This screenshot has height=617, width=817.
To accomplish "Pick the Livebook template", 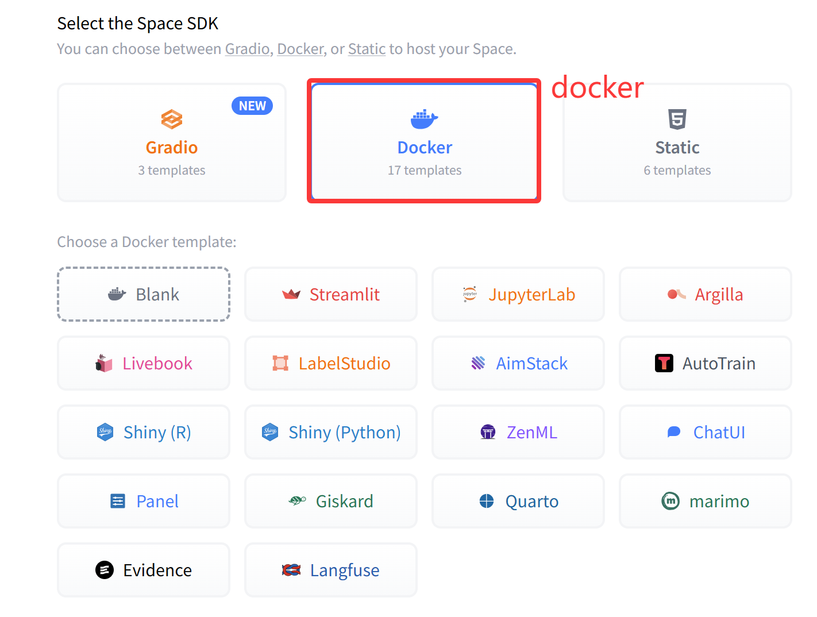I will click(144, 363).
